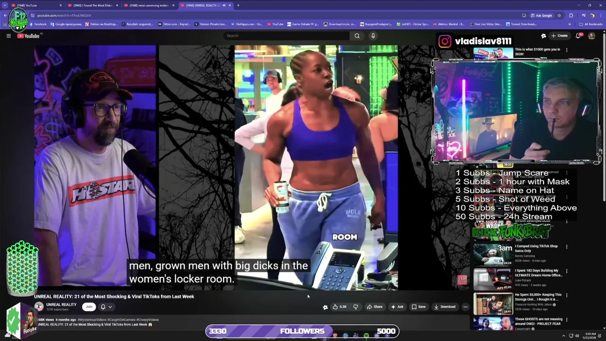Open options menu for 'I Camped Using TikTok' video
Image resolution: width=606 pixels, height=341 pixels.
click(x=567, y=247)
